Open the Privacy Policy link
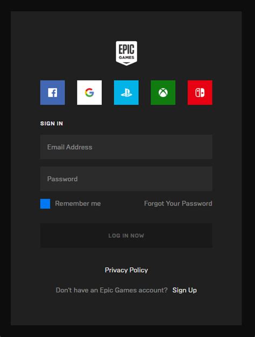 tap(126, 270)
